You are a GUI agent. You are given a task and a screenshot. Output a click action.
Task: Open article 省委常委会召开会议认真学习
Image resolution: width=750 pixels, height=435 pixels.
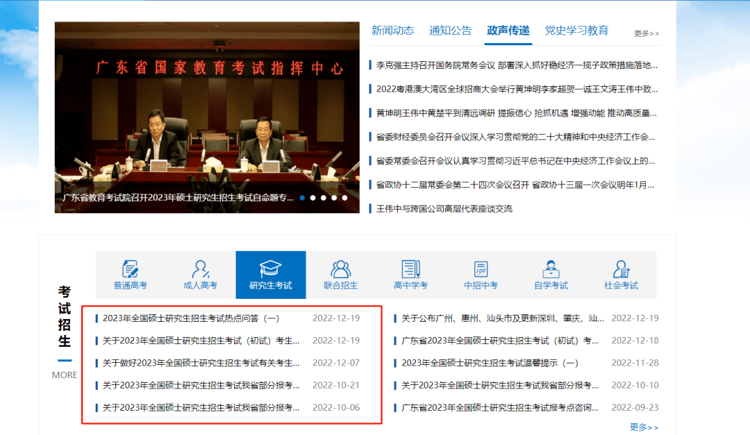pos(515,161)
